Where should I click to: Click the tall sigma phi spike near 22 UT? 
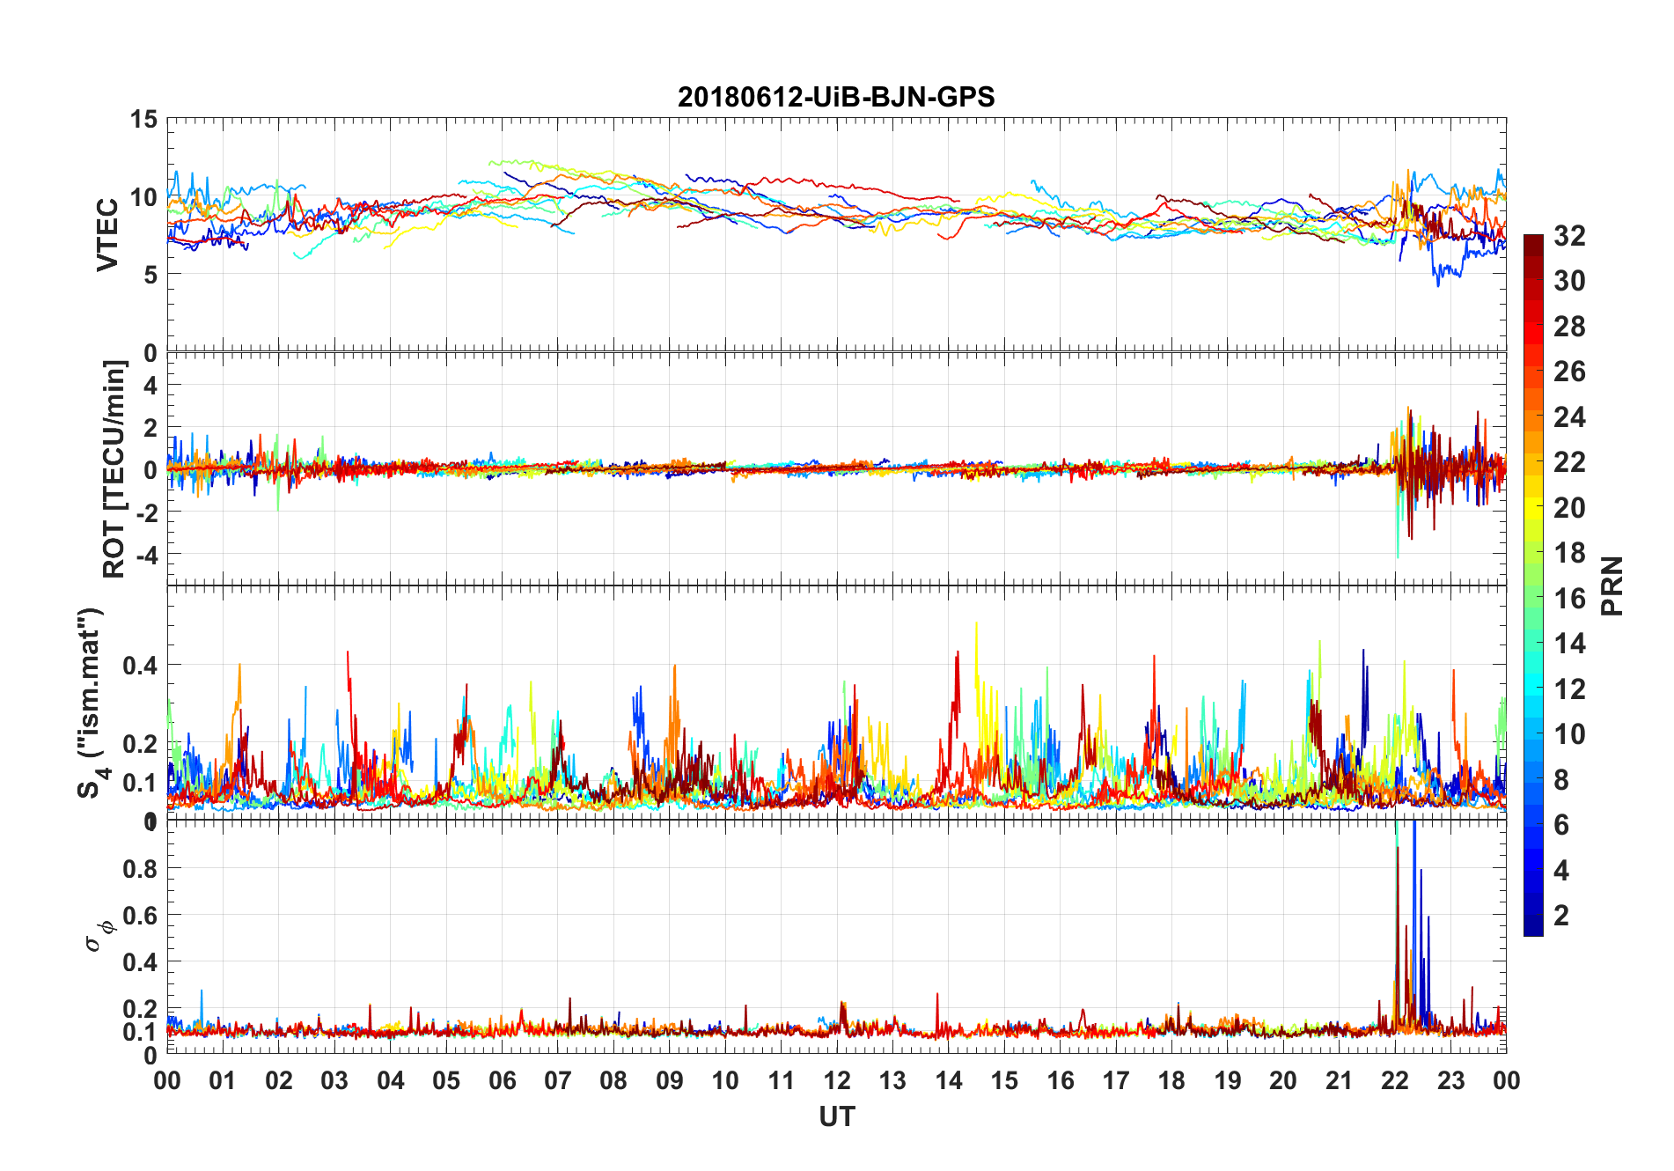(x=1397, y=924)
